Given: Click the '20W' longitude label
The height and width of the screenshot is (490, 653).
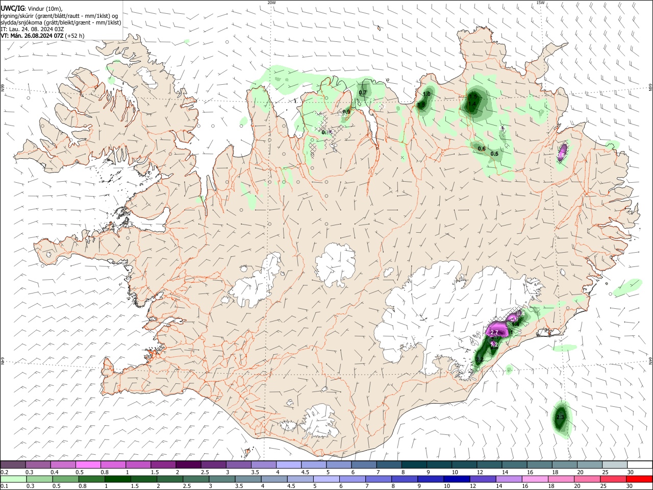Looking at the screenshot, I should [x=271, y=3].
